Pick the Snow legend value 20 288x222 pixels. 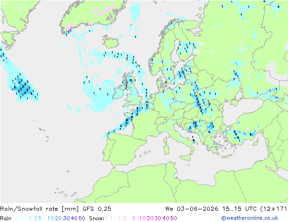[150, 218]
